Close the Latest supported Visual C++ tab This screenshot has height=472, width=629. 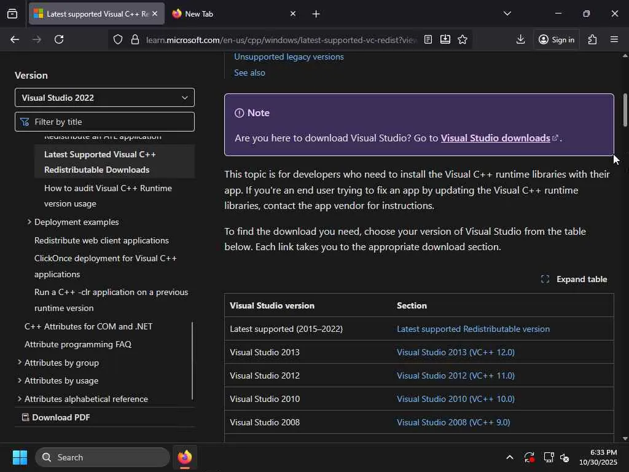click(155, 14)
